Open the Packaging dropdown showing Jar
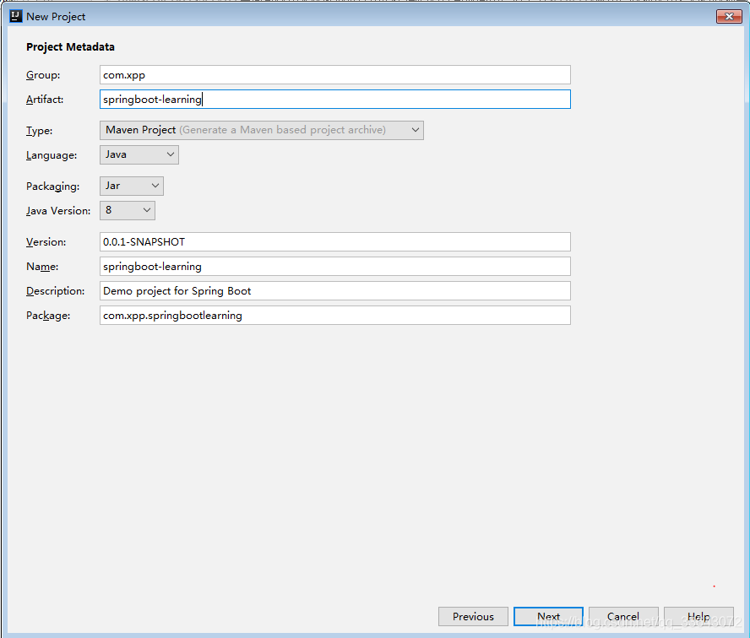The image size is (750, 638). click(x=132, y=186)
